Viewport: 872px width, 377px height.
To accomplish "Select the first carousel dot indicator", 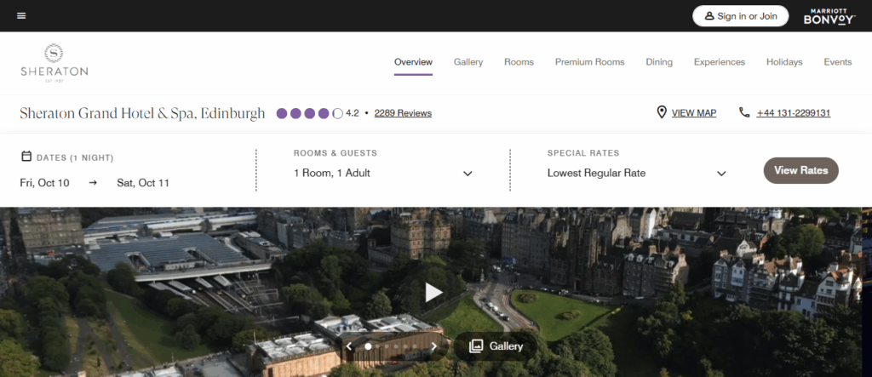I will (368, 346).
